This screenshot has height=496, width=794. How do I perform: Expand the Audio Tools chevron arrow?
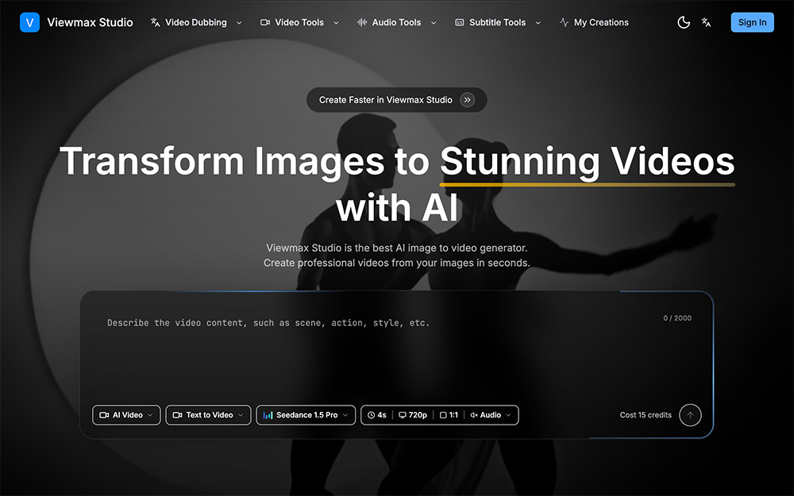click(x=434, y=23)
